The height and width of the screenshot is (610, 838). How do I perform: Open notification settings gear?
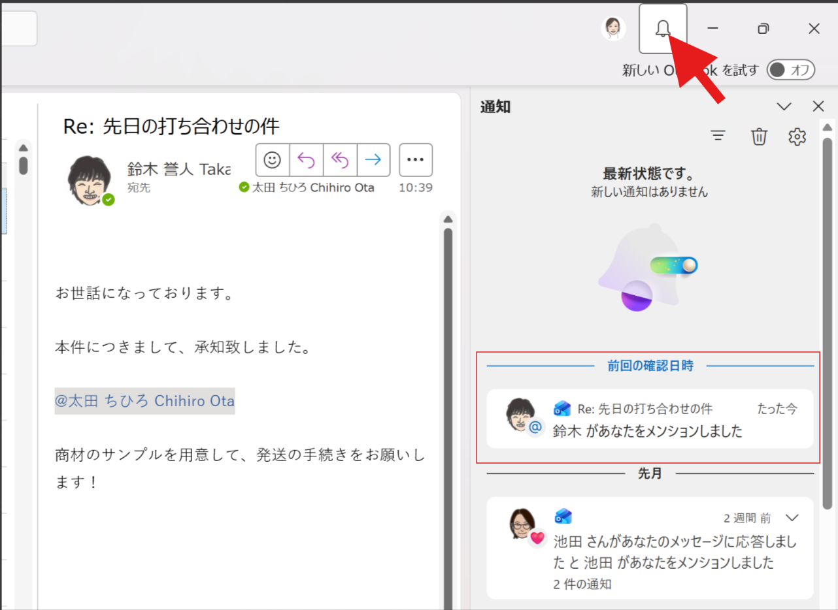click(797, 136)
